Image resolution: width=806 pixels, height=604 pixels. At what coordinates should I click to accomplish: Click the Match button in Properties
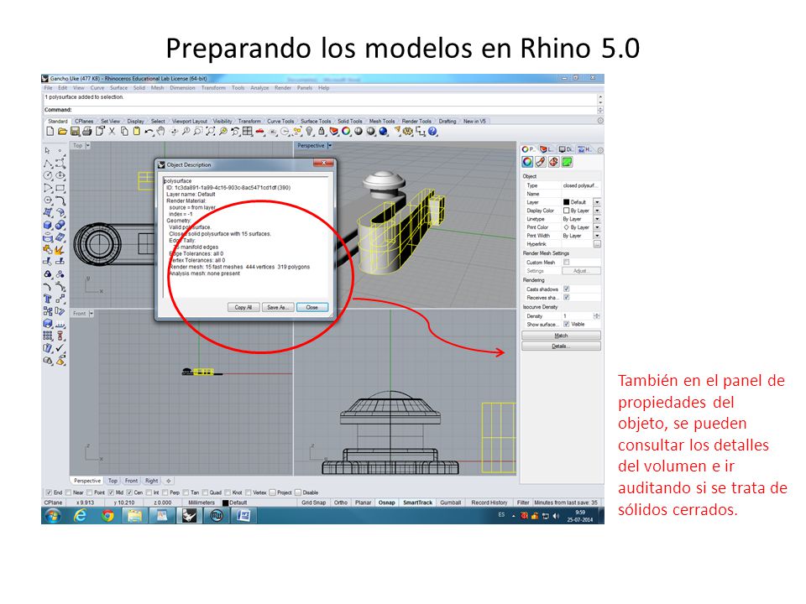coord(561,336)
